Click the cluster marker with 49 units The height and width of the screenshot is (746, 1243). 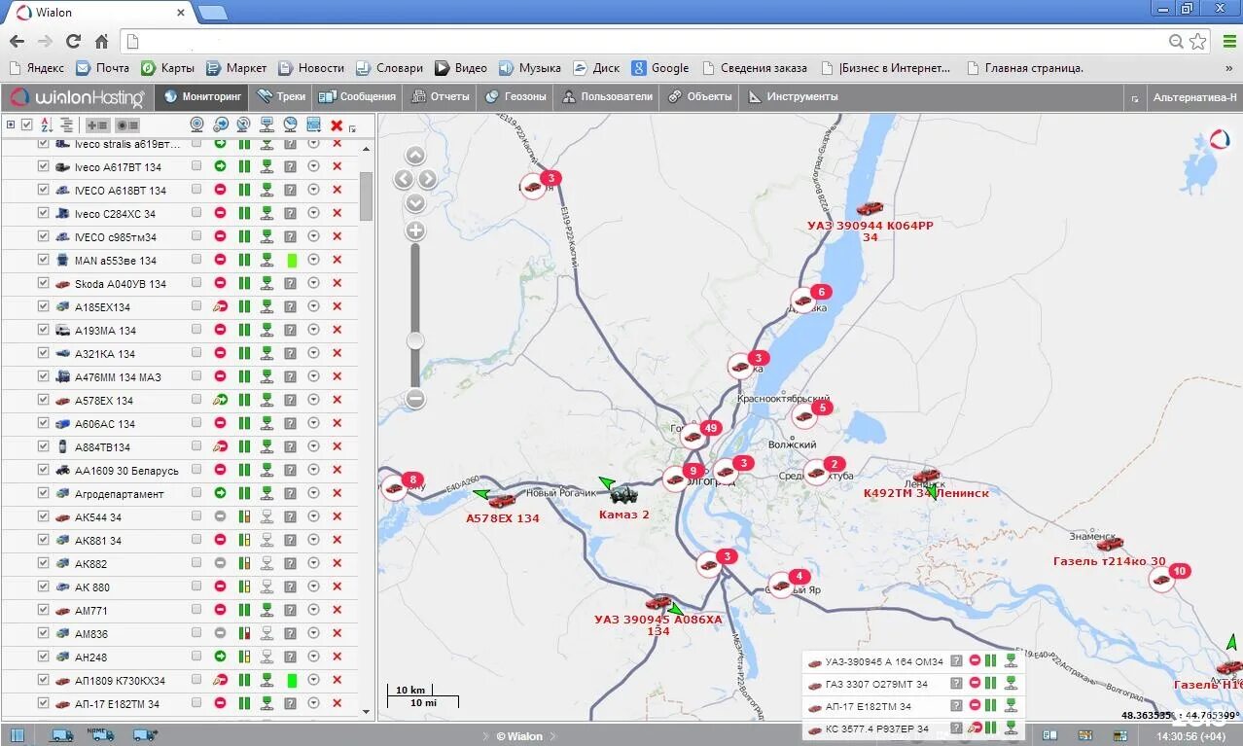[x=693, y=435]
